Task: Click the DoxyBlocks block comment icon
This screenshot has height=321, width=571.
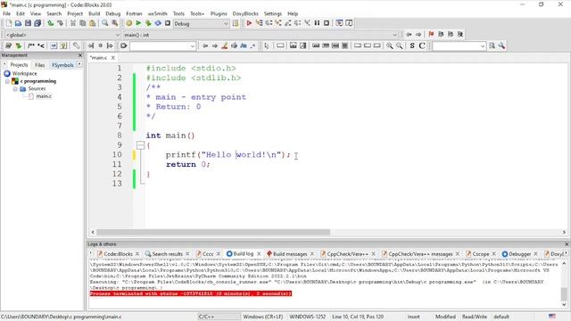Action: tap(31, 45)
